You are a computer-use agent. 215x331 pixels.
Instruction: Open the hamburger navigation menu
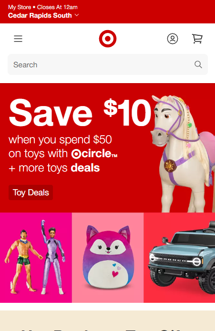(x=18, y=39)
